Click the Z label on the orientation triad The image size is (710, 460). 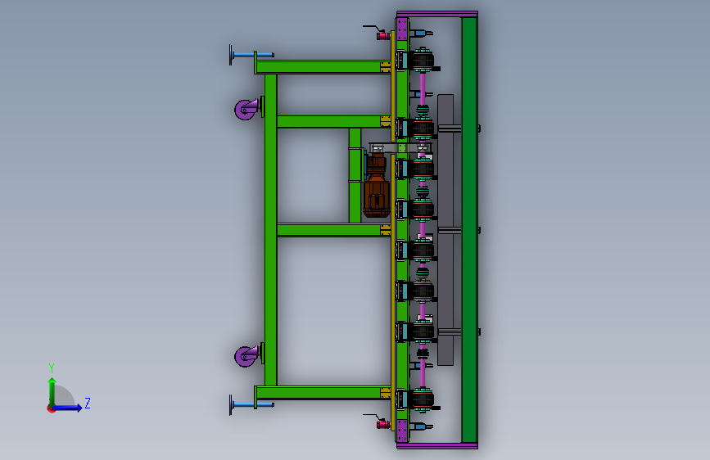click(x=88, y=403)
